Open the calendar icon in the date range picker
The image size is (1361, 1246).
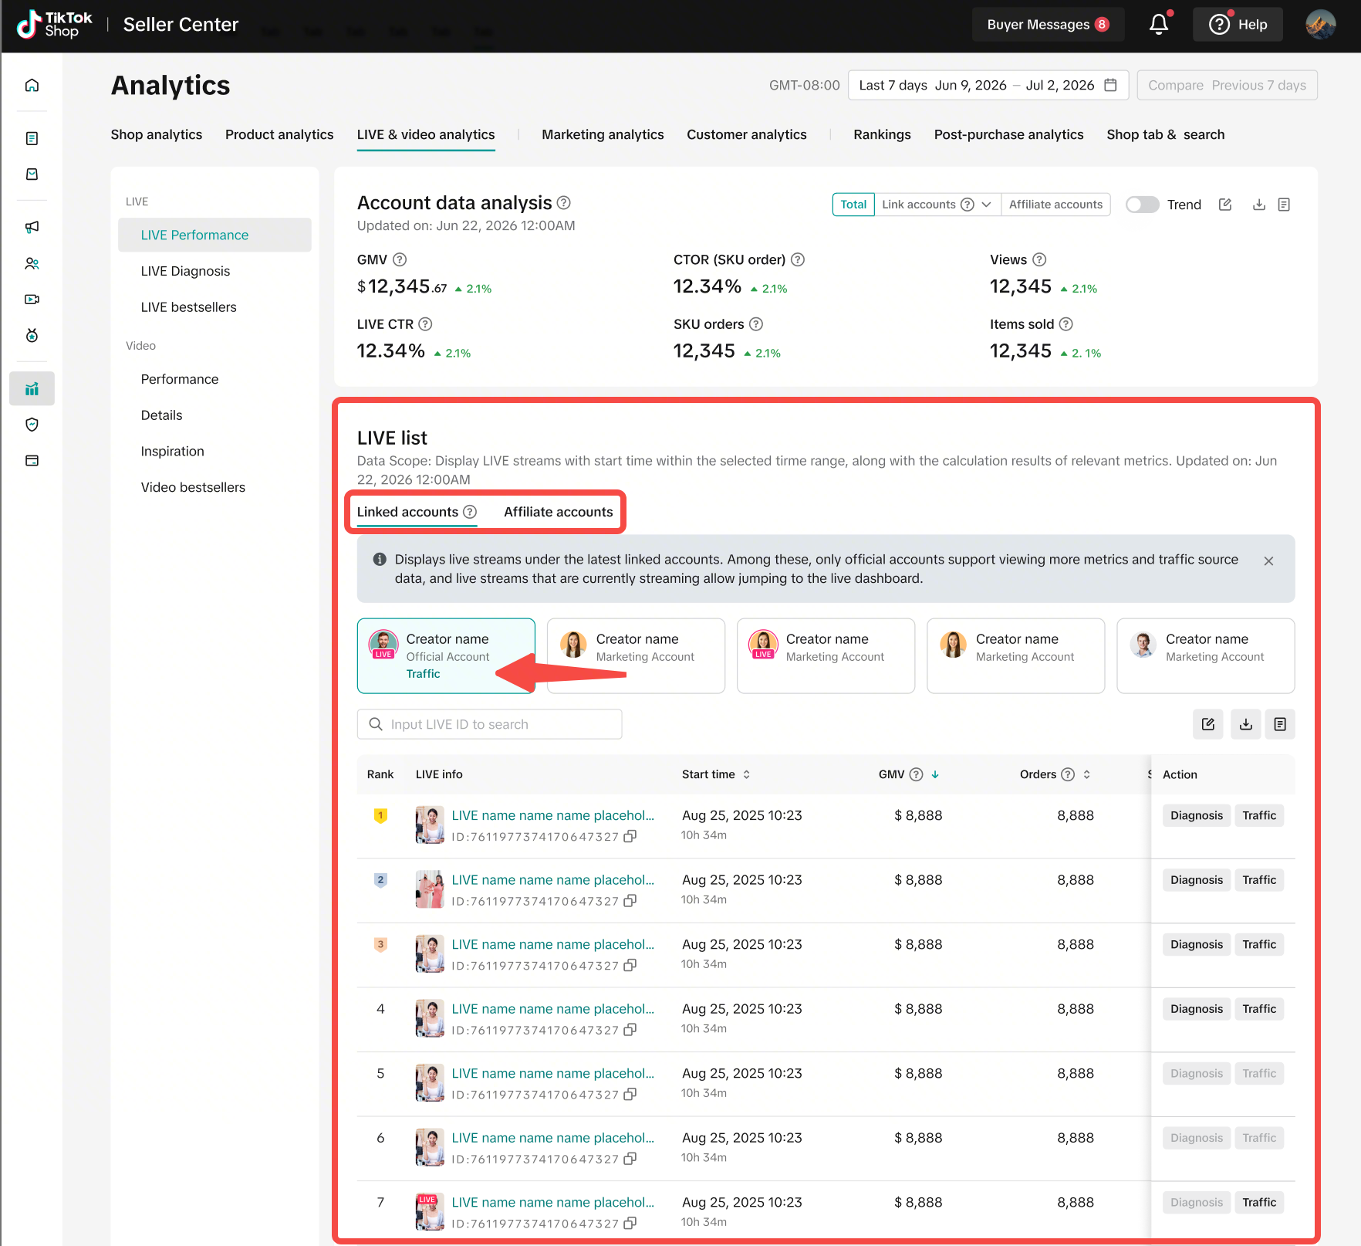pyautogui.click(x=1110, y=85)
